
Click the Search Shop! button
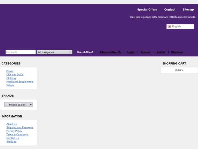[85, 52]
